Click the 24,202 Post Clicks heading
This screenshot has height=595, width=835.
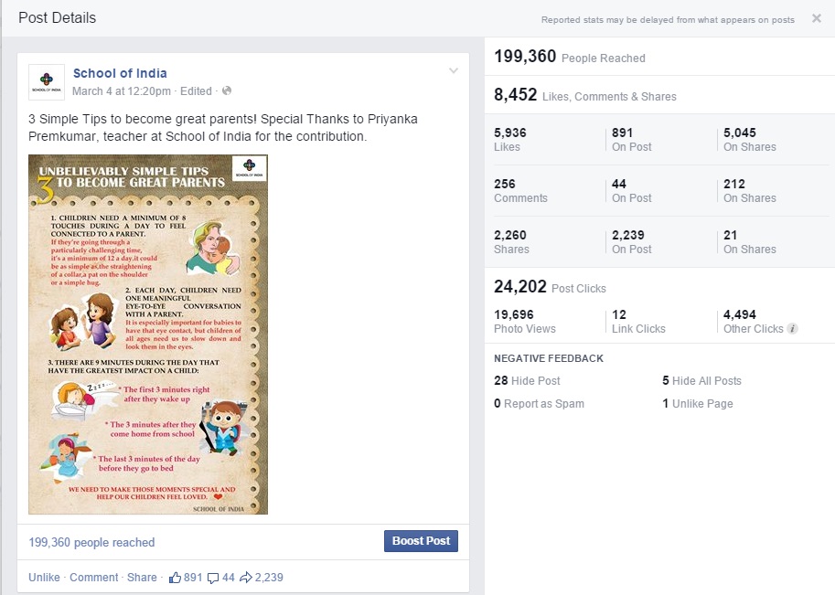[x=550, y=287]
